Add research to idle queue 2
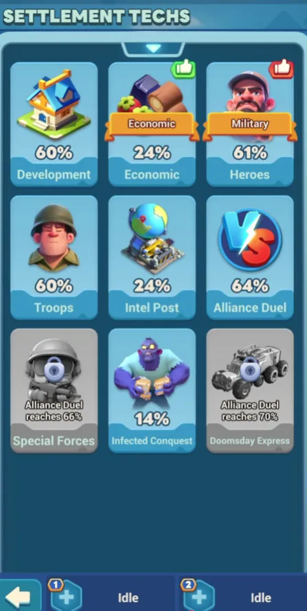Viewport: 307px width, 611px height. pyautogui.click(x=198, y=596)
